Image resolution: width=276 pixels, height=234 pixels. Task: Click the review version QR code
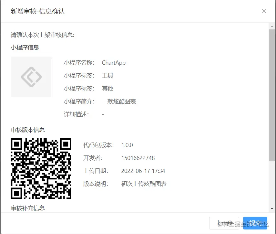click(41, 169)
